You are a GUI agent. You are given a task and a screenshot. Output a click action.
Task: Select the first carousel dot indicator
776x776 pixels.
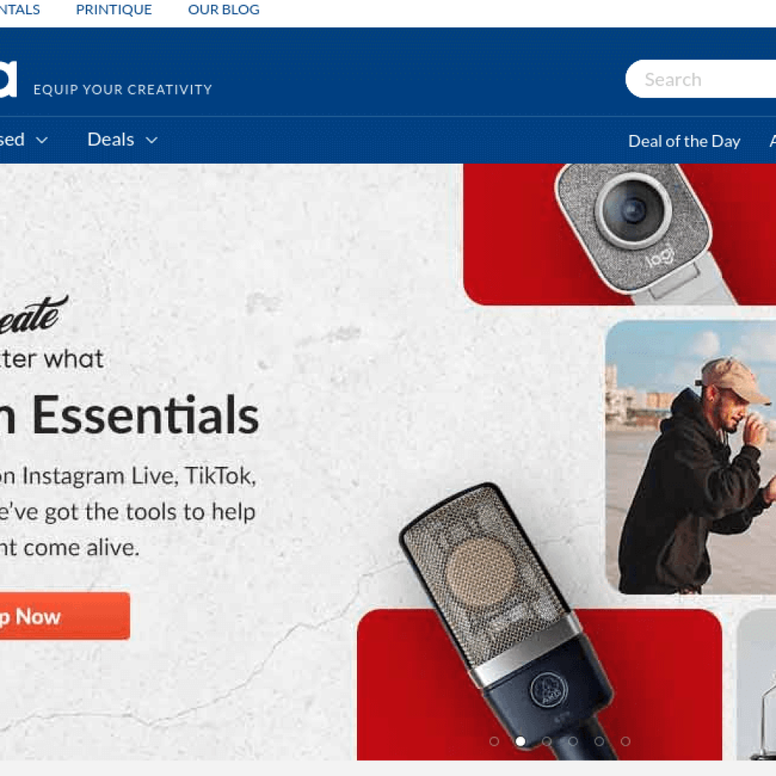click(494, 741)
